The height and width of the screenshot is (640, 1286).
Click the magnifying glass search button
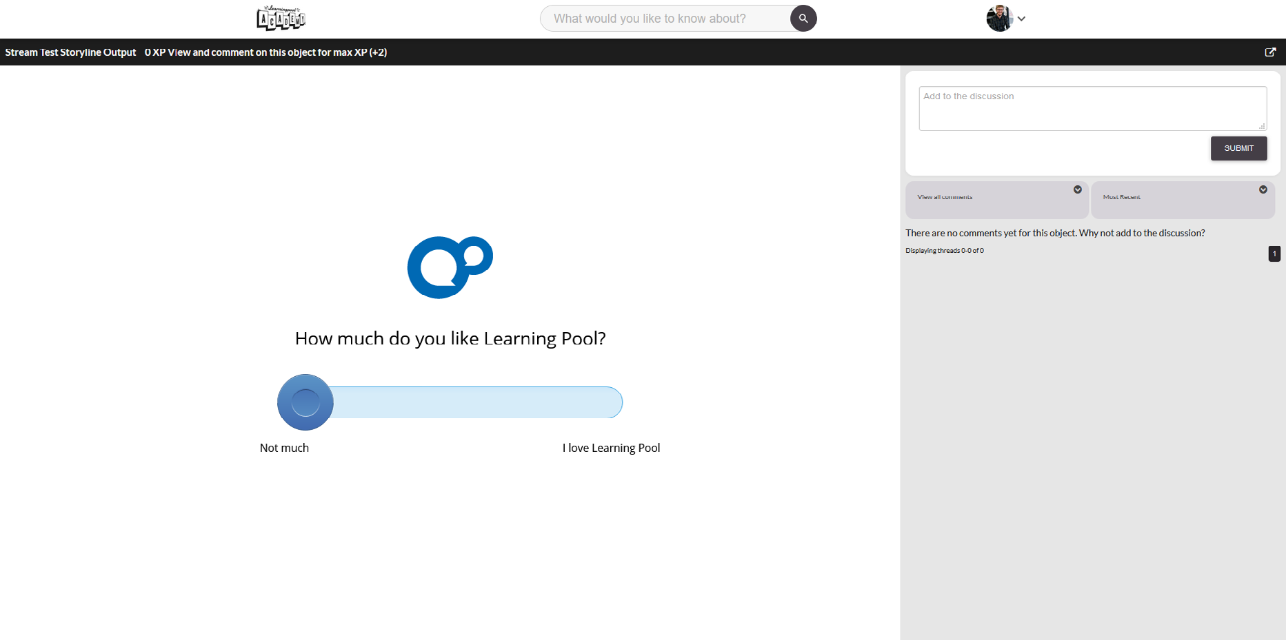[803, 19]
